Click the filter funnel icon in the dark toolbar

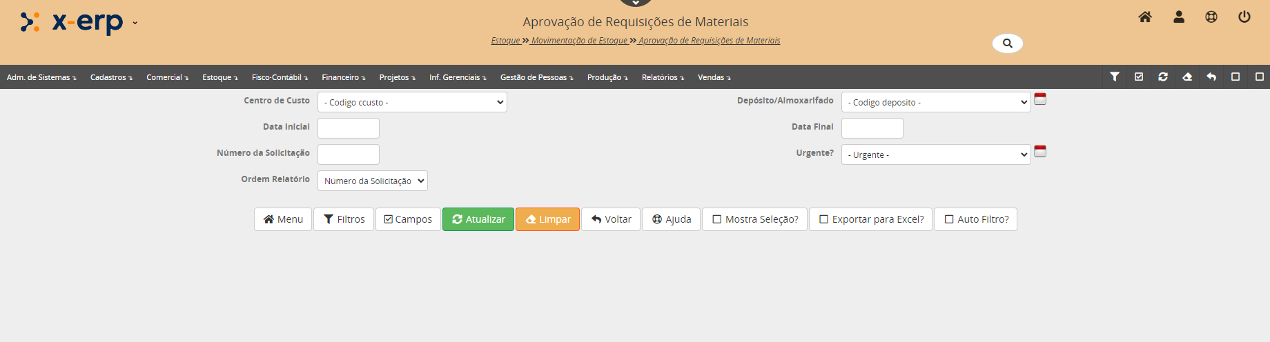pyautogui.click(x=1115, y=77)
